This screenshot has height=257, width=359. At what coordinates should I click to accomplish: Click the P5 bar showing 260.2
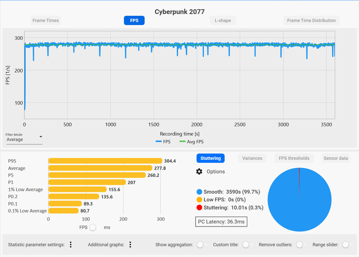(x=97, y=175)
